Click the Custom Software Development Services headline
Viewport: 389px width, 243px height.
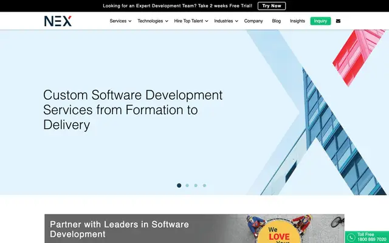[x=133, y=109]
